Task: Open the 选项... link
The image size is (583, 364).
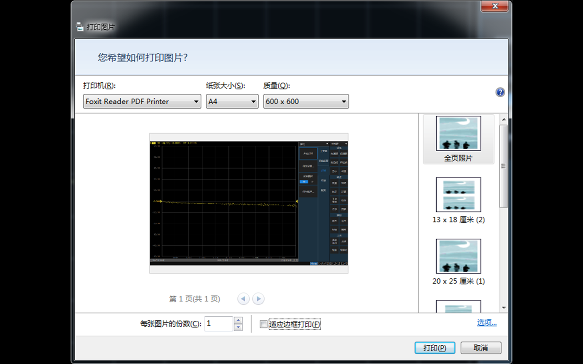Action: tap(487, 323)
